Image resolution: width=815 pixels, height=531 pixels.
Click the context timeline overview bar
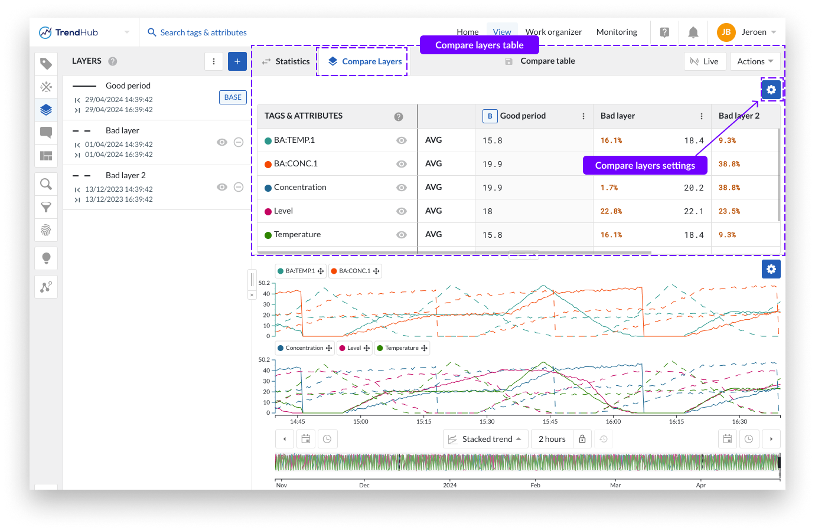pyautogui.click(x=527, y=462)
